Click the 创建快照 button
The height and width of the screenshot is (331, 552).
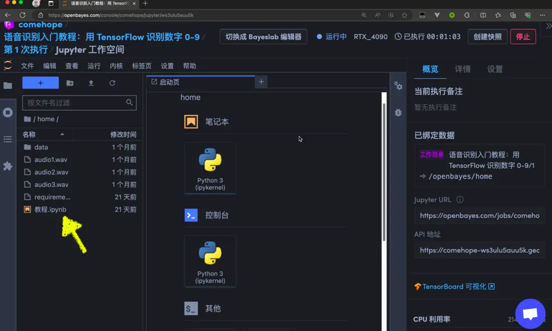(x=488, y=37)
